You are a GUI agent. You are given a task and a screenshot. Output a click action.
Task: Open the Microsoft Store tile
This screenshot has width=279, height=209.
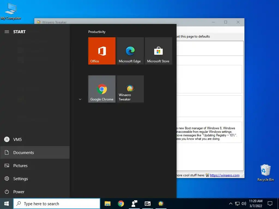click(159, 51)
